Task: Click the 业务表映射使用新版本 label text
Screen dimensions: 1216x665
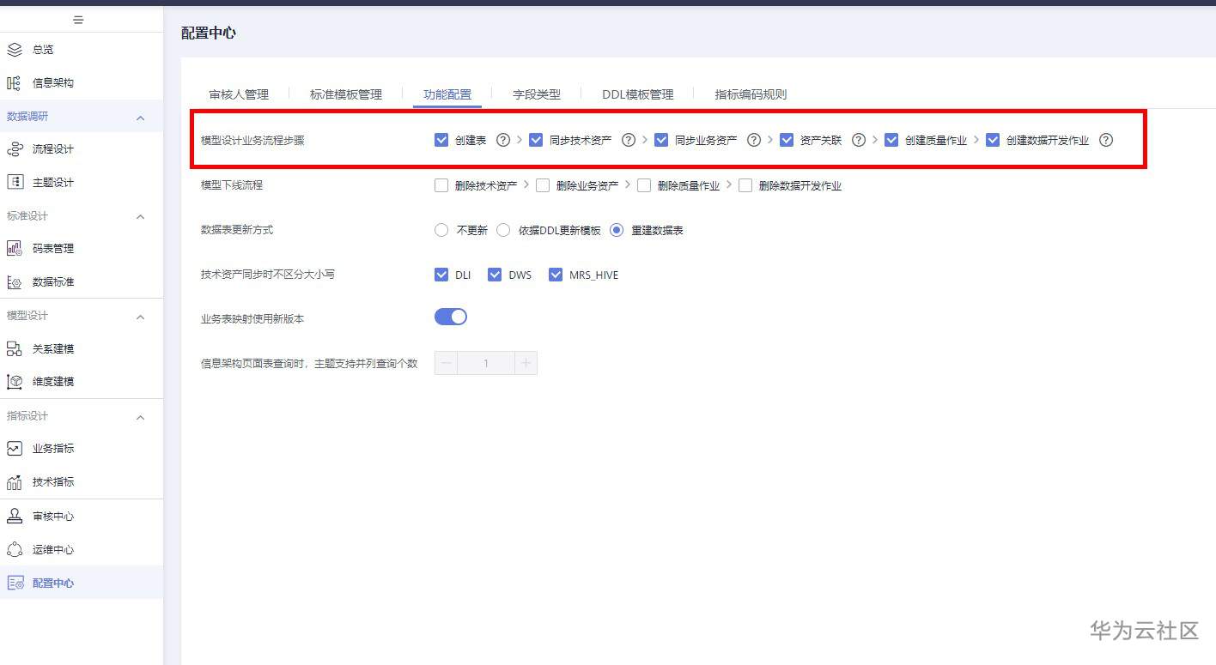Action: (x=252, y=319)
